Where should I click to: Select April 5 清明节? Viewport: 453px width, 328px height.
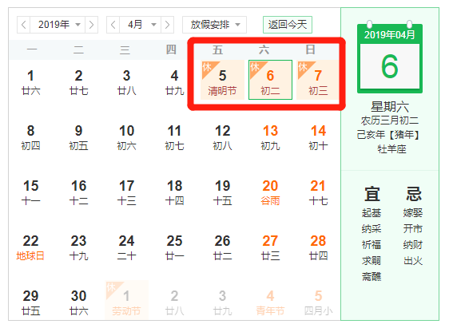click(x=222, y=80)
